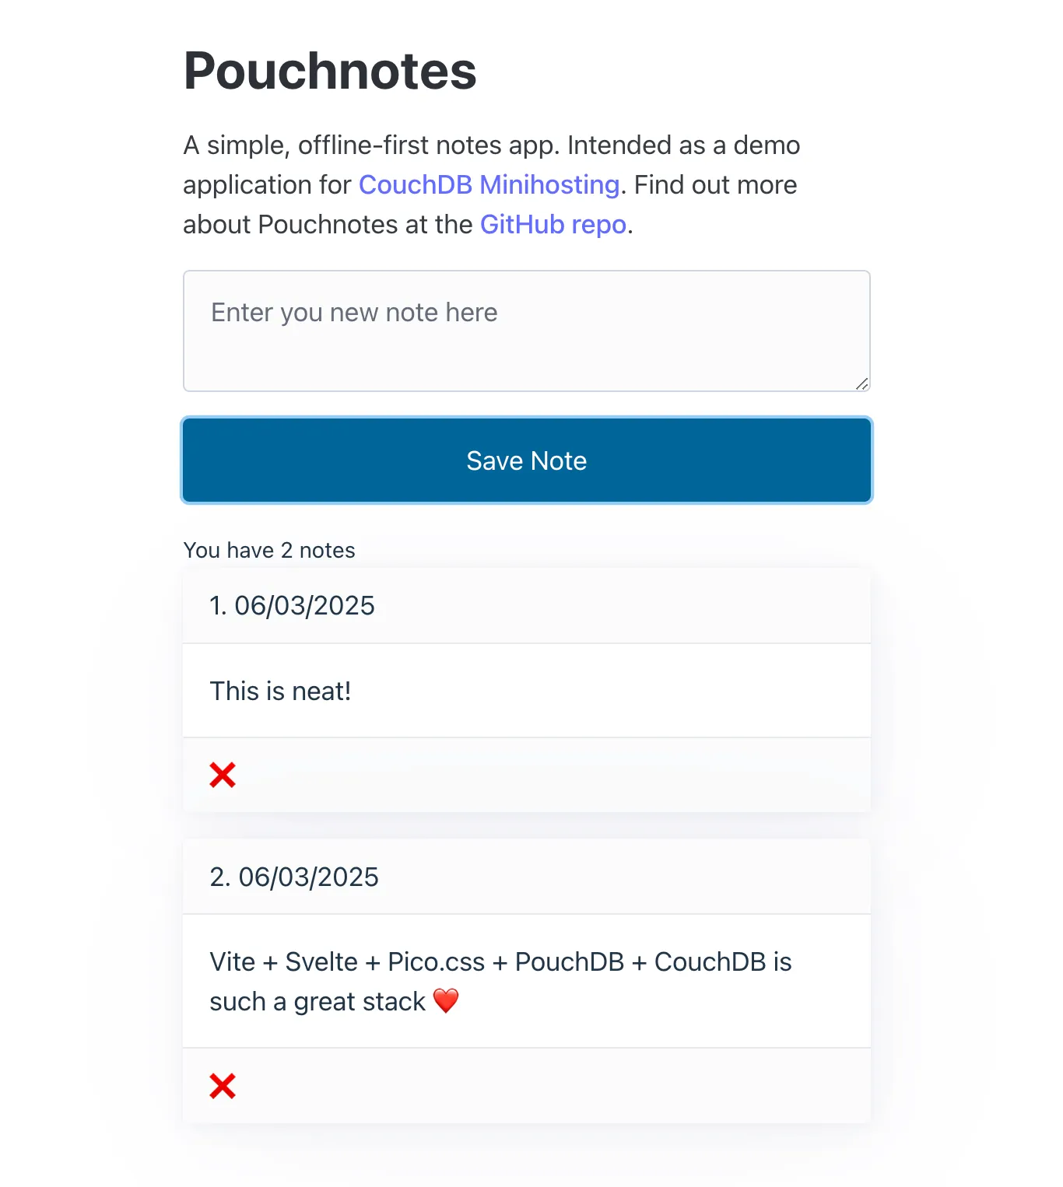This screenshot has height=1187, width=1063.
Task: Click the header "2. 06/03/2025"
Action: pyautogui.click(x=293, y=876)
